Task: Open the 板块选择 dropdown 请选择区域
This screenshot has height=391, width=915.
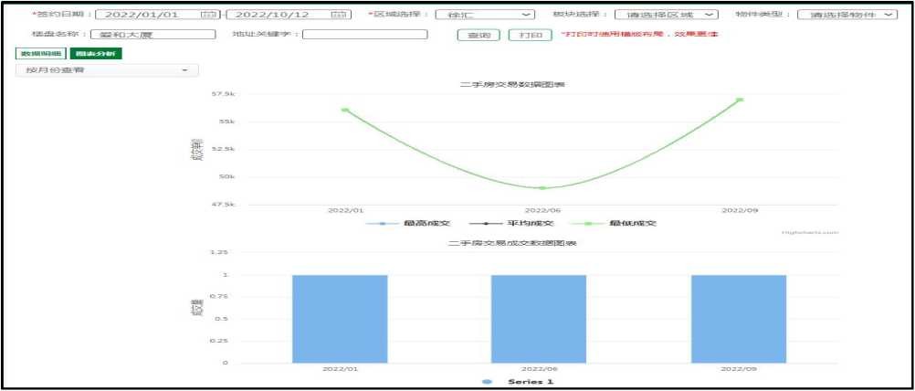Action: point(666,14)
